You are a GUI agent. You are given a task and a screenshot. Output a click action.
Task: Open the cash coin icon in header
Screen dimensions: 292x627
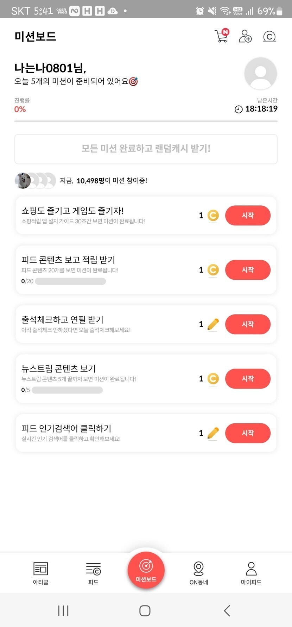tap(269, 36)
